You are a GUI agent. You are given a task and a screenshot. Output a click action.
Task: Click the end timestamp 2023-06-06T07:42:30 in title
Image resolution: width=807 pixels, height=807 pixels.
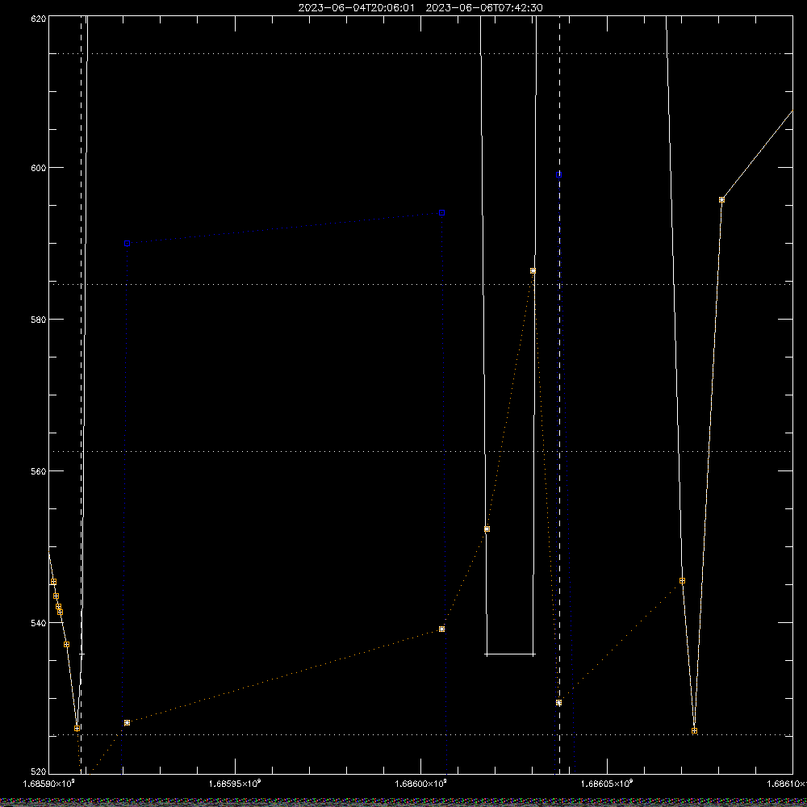[x=483, y=8]
